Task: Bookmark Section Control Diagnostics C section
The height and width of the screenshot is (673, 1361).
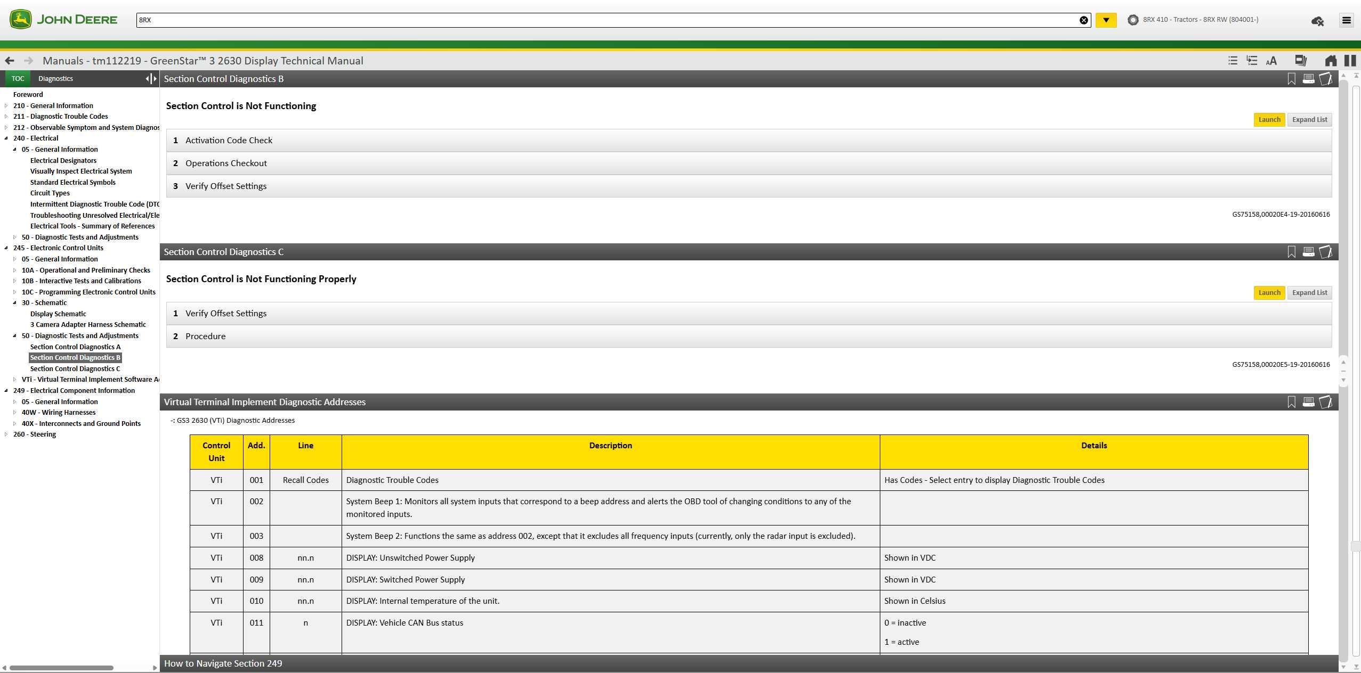Action: [1291, 252]
